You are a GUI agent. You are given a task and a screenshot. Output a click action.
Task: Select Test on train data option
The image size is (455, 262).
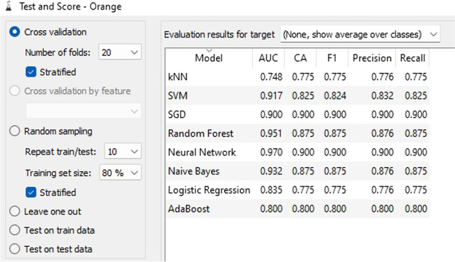[x=14, y=230]
